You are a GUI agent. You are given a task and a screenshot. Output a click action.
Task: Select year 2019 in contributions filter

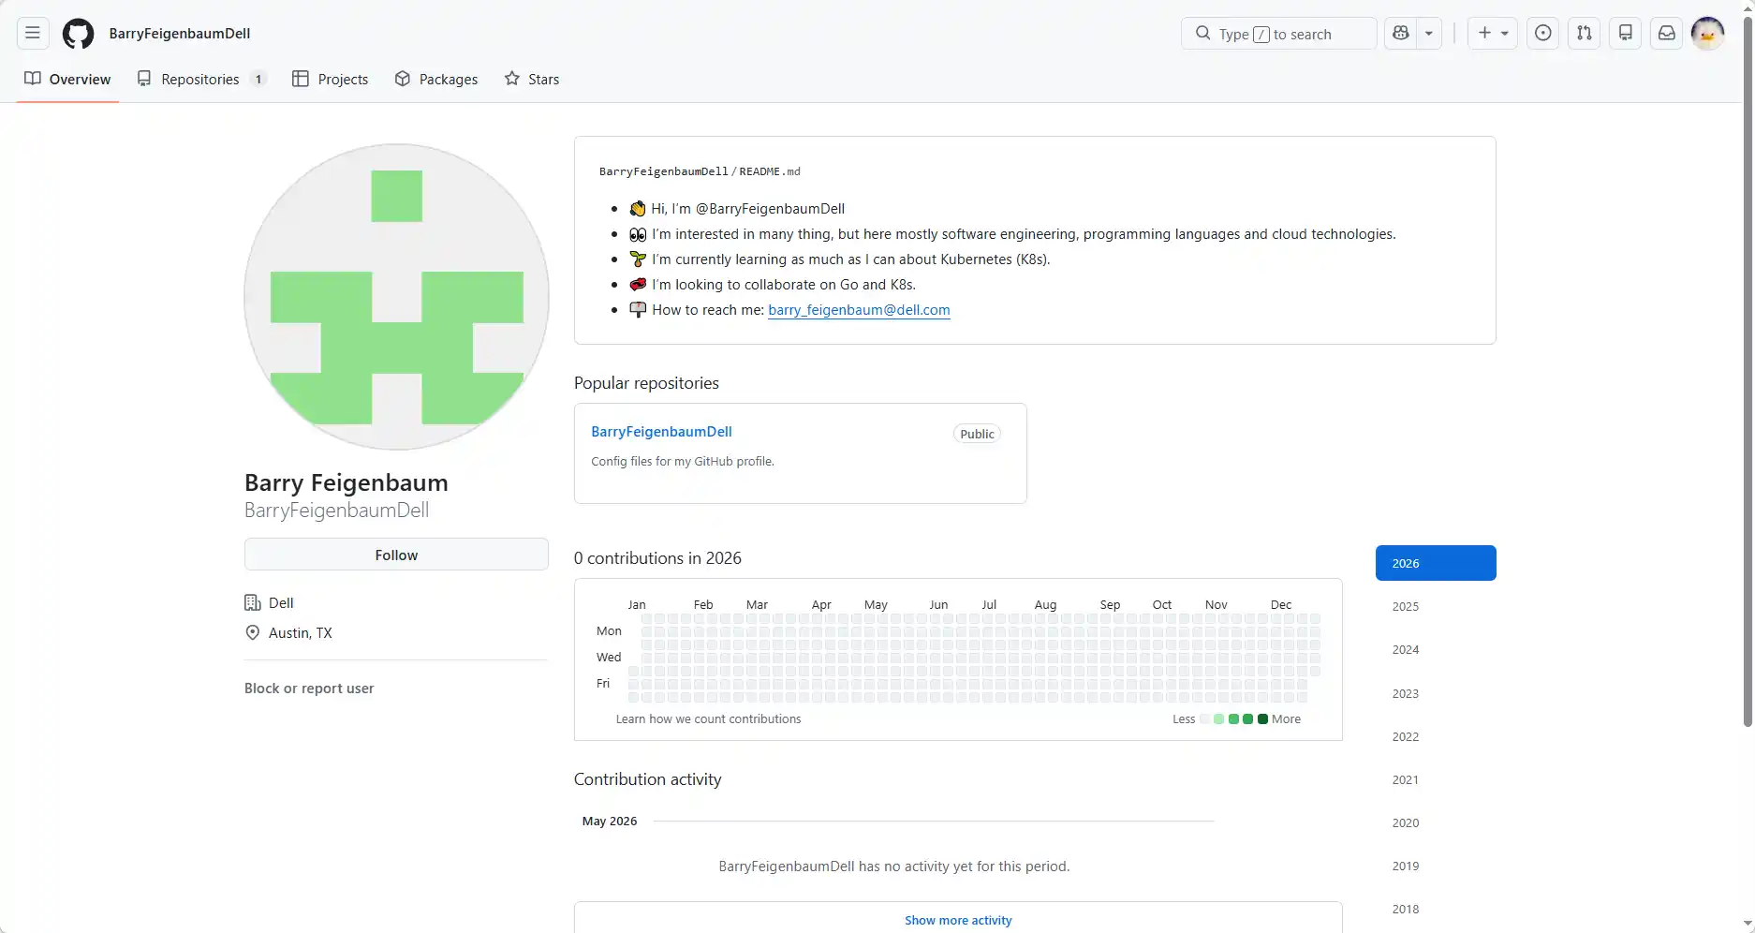(1436, 866)
